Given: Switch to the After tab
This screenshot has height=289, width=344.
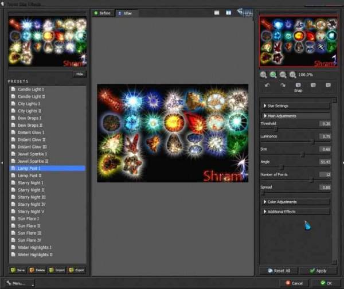Looking at the screenshot, I should pyautogui.click(x=124, y=13).
